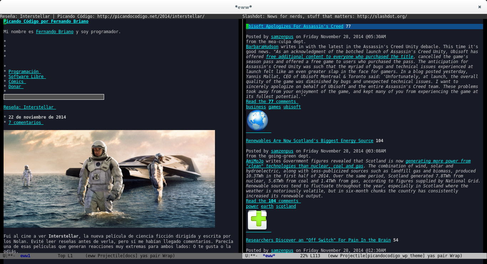Click the 'samzenpus' author link on the Ubisoft post
The width and height of the screenshot is (487, 264).
[282, 36]
